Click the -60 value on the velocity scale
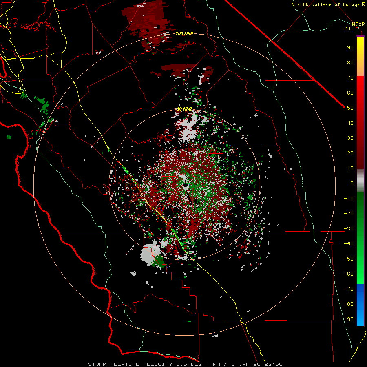The width and height of the screenshot is (367, 367). tap(349, 274)
